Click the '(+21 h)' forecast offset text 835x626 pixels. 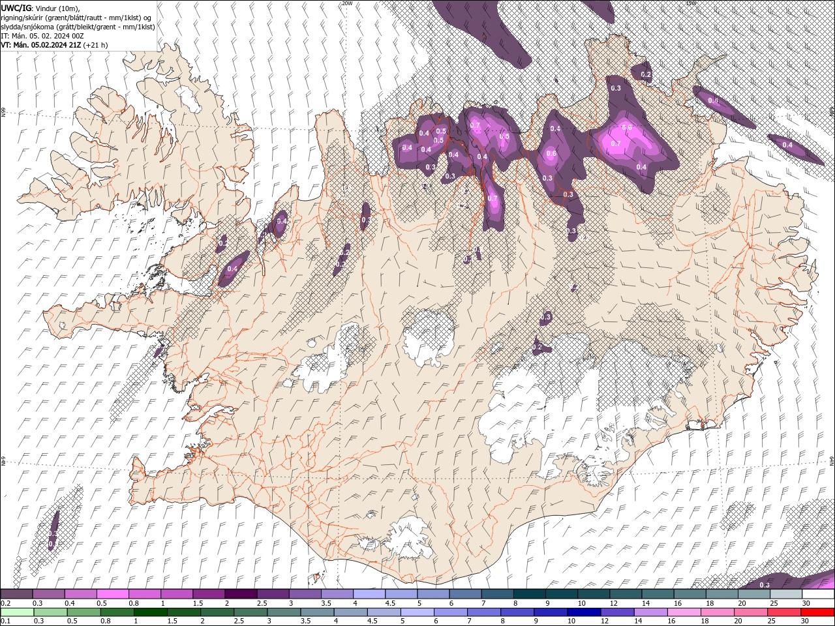(x=96, y=45)
